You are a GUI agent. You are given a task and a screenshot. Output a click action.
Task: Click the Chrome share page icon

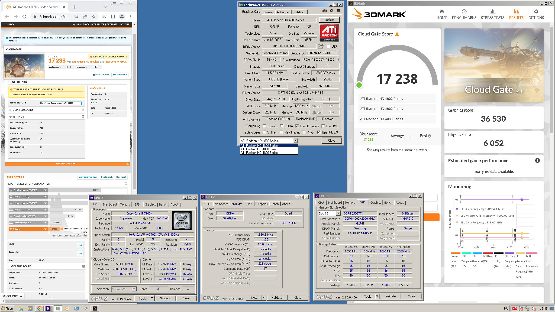[85, 17]
